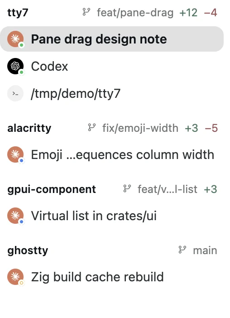Viewport: 230px width, 318px height.
Task: Click the Claude icon for Virtual list in crates/ui
Action: (15, 216)
